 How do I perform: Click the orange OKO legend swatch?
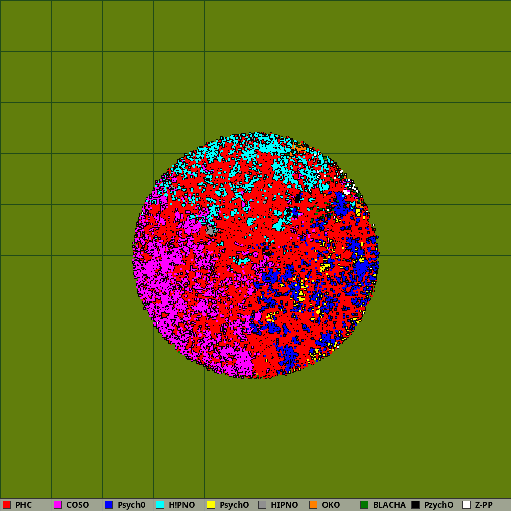point(313,505)
